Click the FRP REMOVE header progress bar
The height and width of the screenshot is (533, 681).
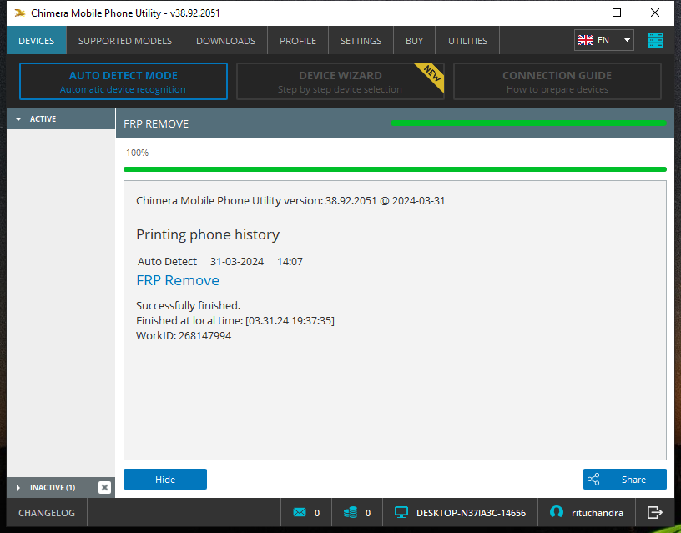[x=528, y=123]
